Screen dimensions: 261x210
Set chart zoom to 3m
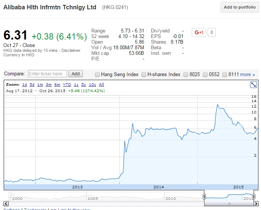pos(49,85)
